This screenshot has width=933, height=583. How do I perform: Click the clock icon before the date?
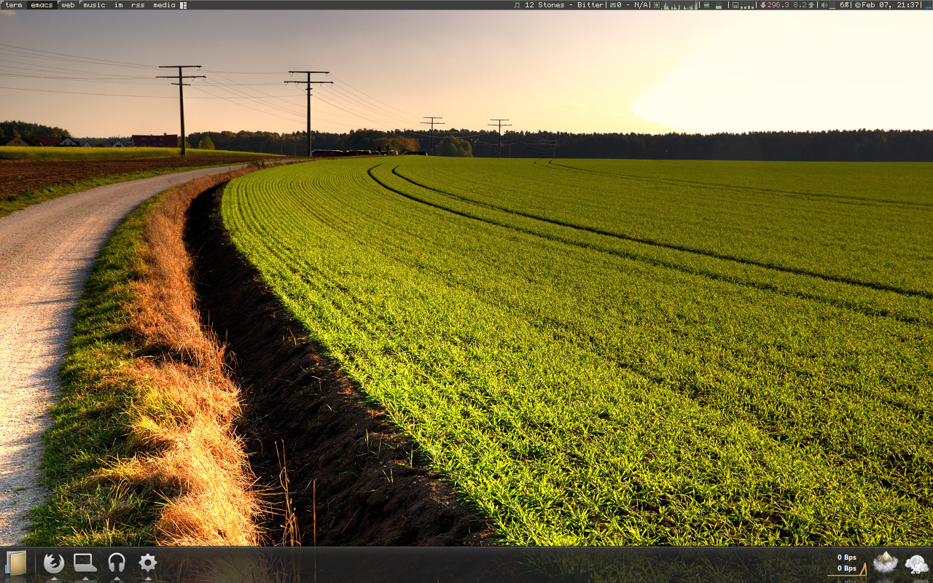click(858, 5)
